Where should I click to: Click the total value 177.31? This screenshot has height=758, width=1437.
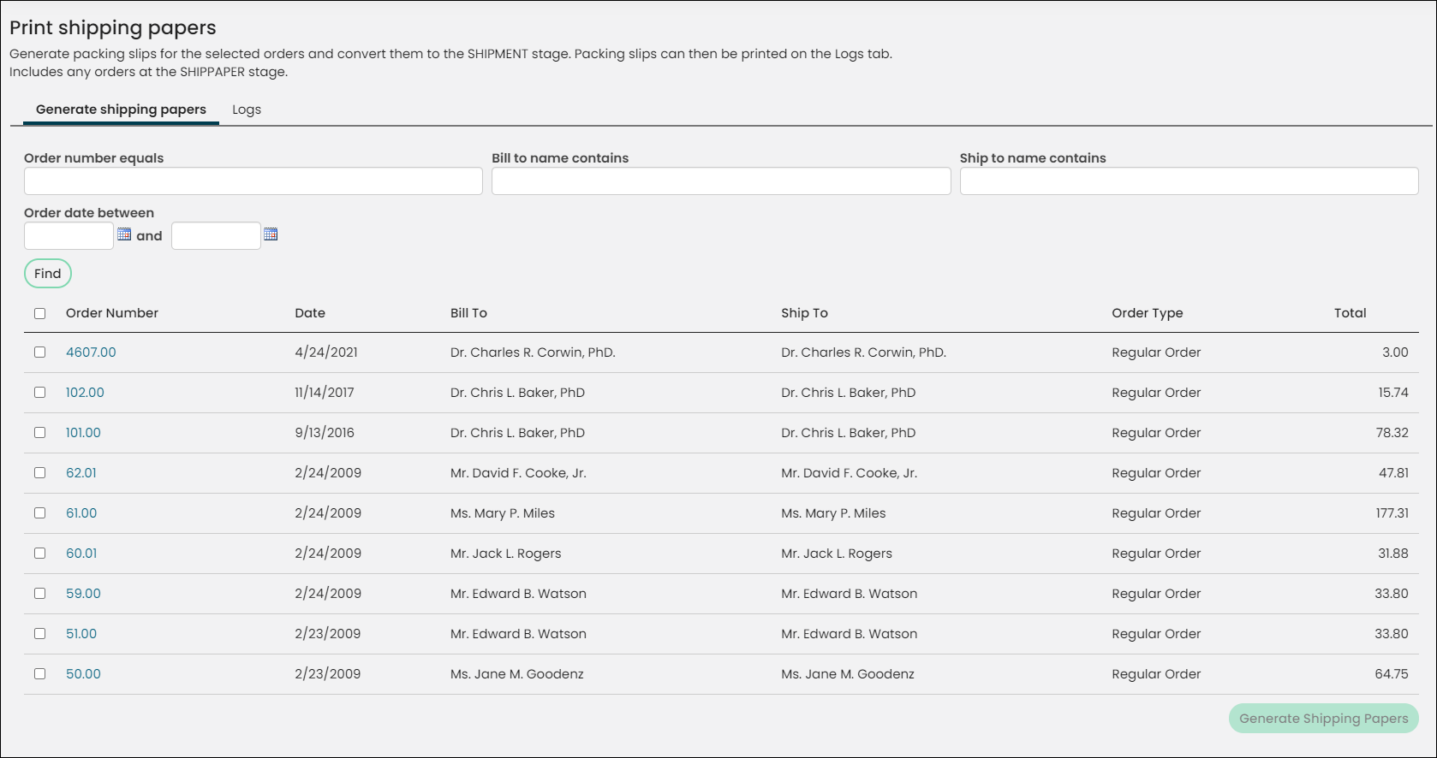(1392, 513)
